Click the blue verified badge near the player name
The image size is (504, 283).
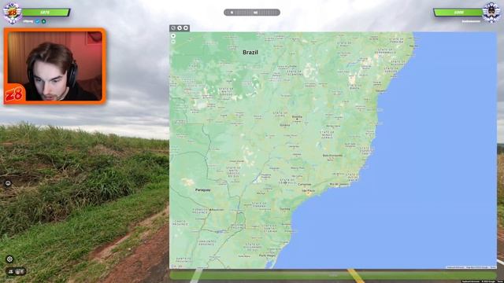click(38, 21)
